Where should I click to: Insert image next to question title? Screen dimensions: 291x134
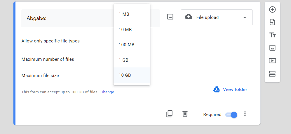click(170, 17)
